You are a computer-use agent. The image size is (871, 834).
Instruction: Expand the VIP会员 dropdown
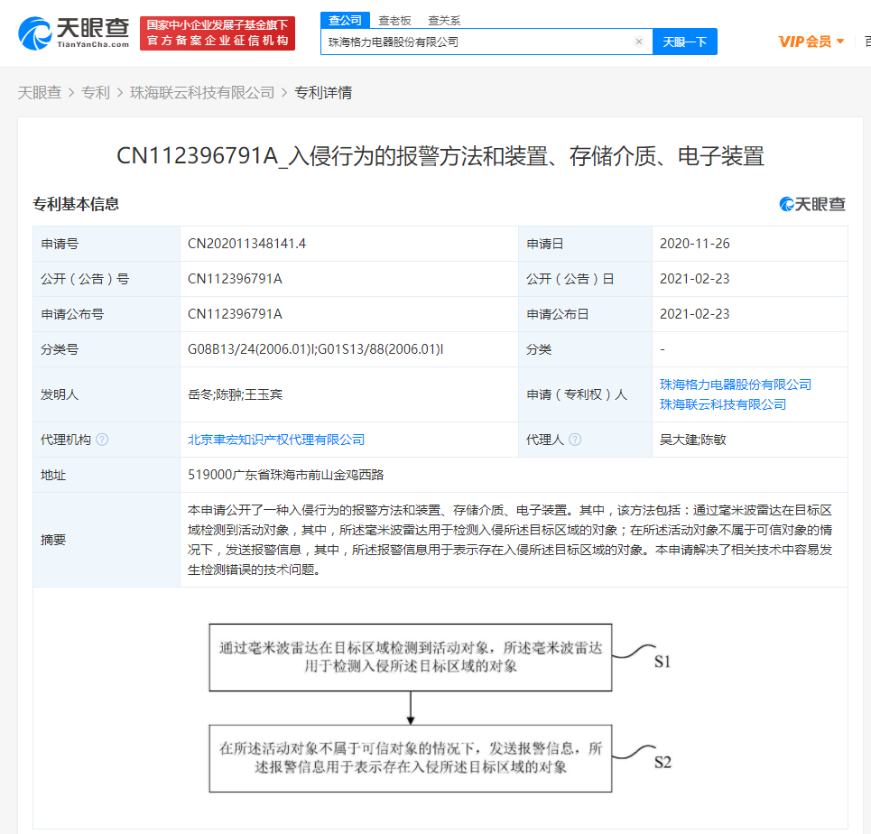[811, 42]
